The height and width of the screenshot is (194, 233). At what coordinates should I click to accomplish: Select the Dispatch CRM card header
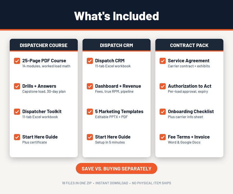116,45
